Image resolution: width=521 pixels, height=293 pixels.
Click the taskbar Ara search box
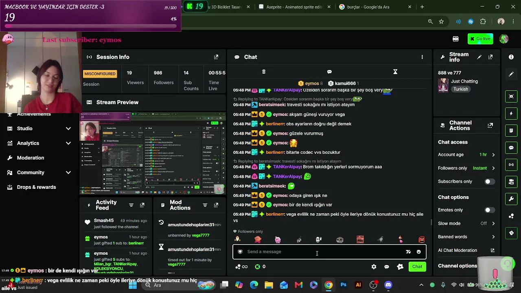click(179, 285)
